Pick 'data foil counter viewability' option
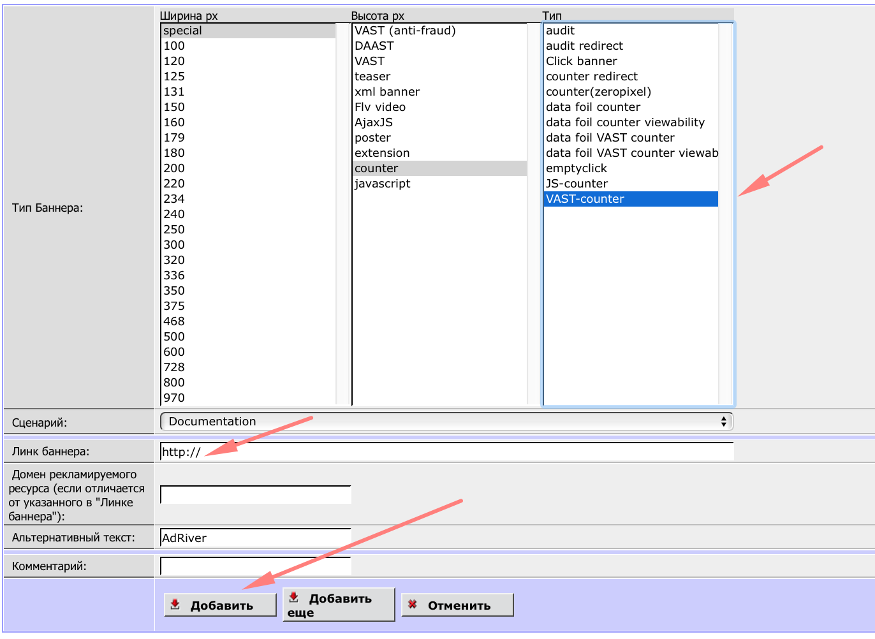This screenshot has height=639, width=875. click(x=631, y=122)
